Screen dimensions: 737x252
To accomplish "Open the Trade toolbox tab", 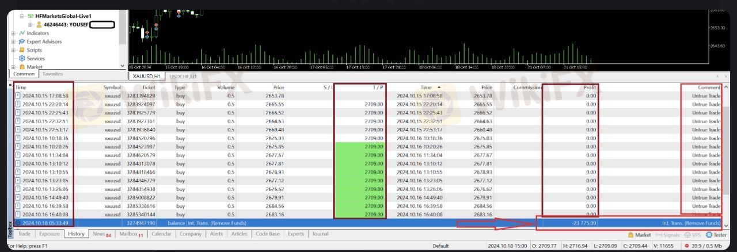I will tap(24, 234).
